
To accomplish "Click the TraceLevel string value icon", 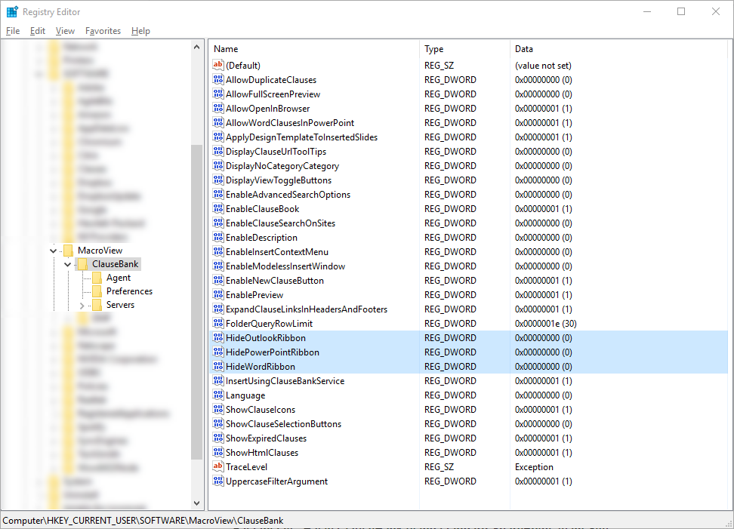I will tap(217, 467).
